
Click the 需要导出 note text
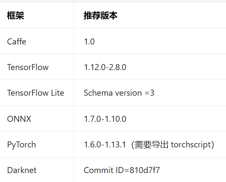pos(151,145)
